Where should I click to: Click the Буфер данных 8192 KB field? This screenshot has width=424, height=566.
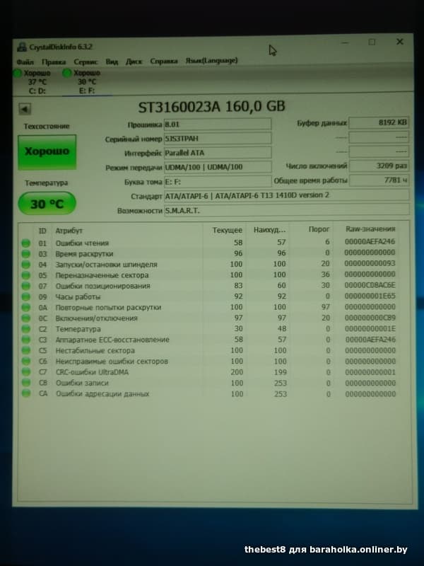pos(379,122)
